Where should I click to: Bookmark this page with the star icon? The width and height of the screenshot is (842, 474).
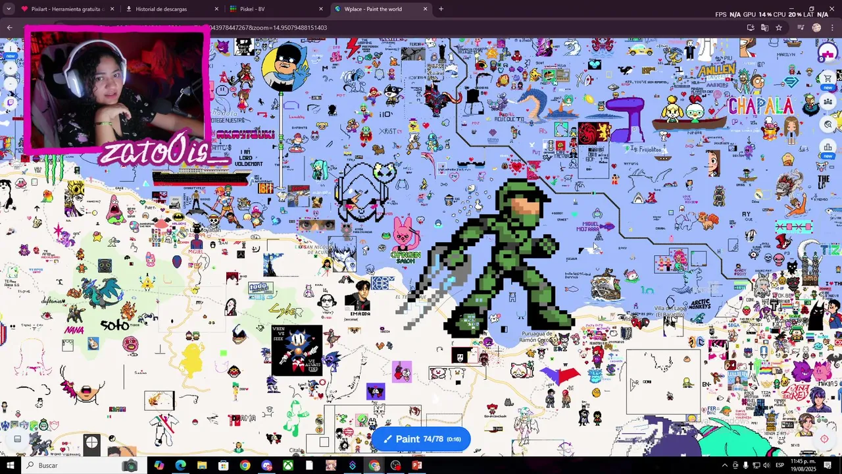click(x=779, y=28)
